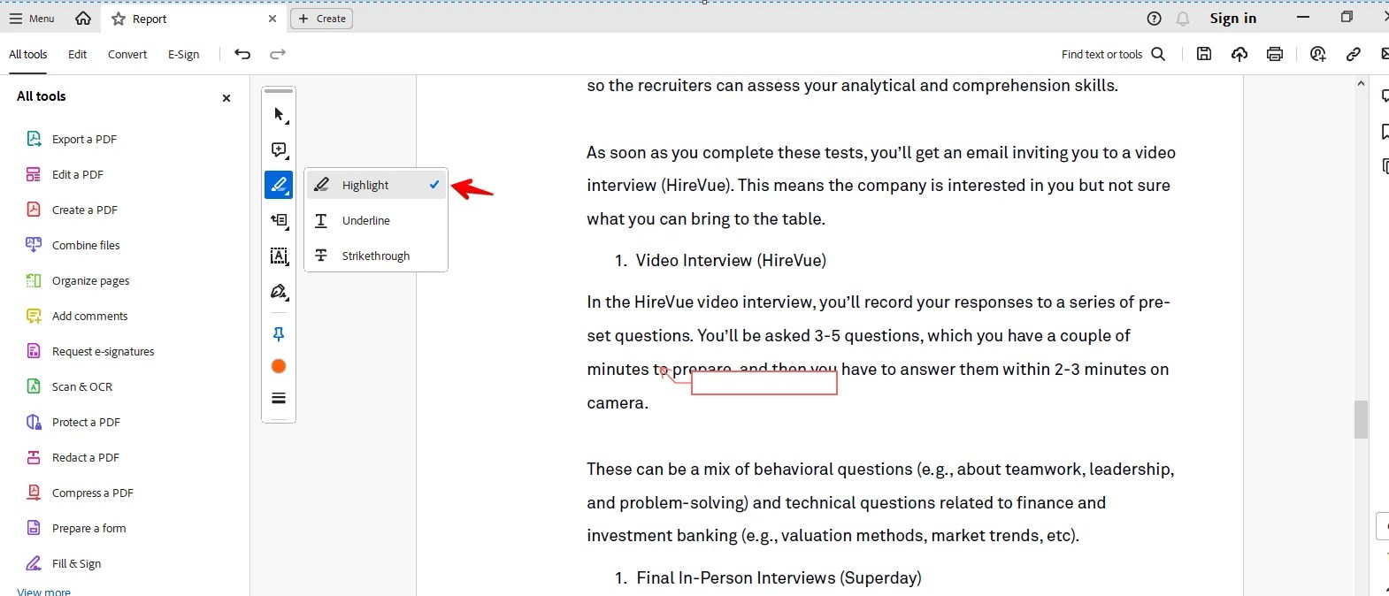1389x596 pixels.
Task: Star the Report tab as favorite
Action: pyautogui.click(x=119, y=19)
